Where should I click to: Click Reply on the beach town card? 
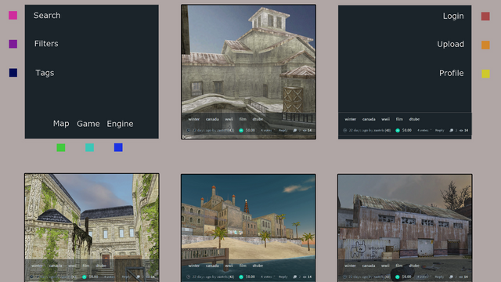(x=283, y=277)
